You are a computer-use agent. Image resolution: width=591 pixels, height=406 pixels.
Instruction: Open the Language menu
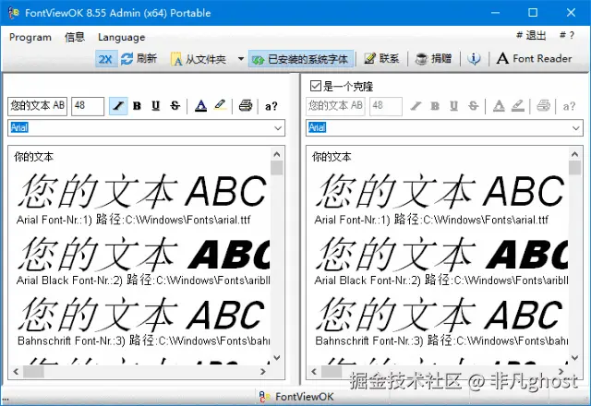point(121,37)
